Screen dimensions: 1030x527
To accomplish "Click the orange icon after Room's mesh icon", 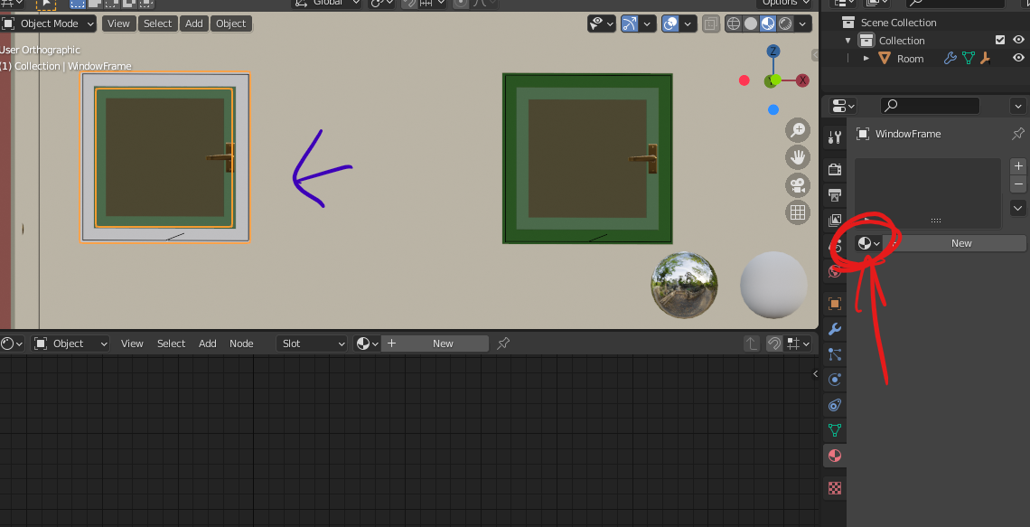I will 985,59.
